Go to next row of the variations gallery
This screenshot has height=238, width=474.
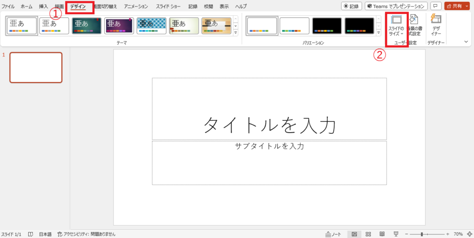(379, 26)
